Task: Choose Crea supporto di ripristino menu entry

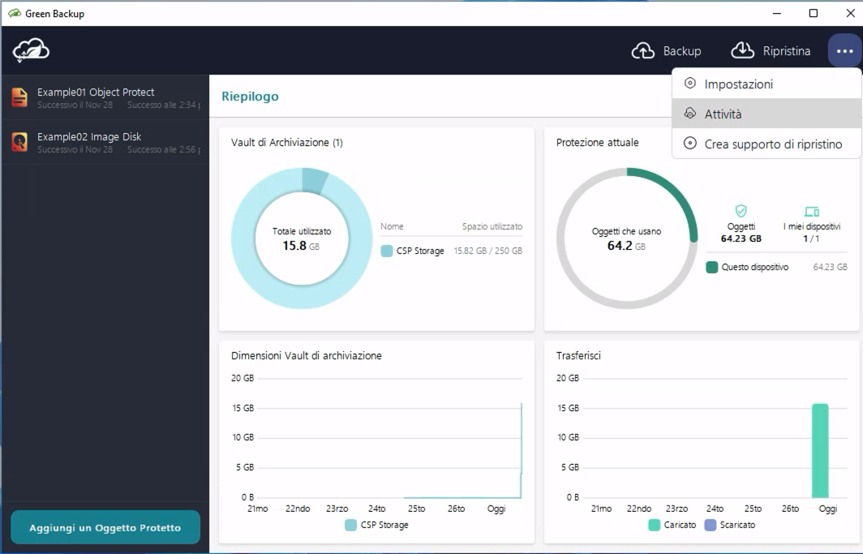Action: (772, 144)
